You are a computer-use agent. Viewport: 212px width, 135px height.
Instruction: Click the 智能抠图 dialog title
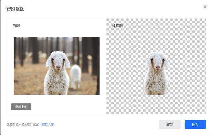point(15,9)
